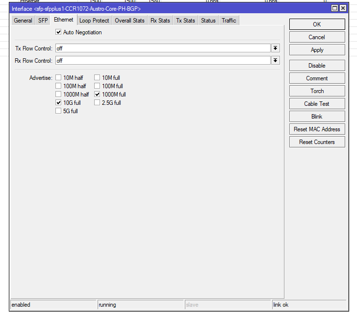Open the Tx Flow Control dropdown arrow
This screenshot has height=315, width=357.
pos(275,48)
